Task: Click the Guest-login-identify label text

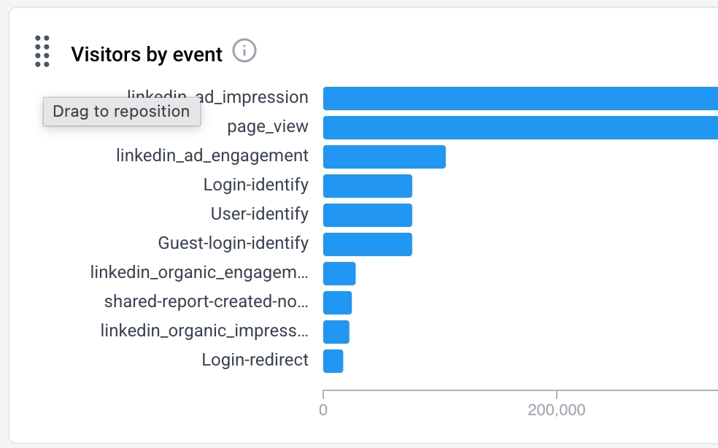Action: point(233,243)
